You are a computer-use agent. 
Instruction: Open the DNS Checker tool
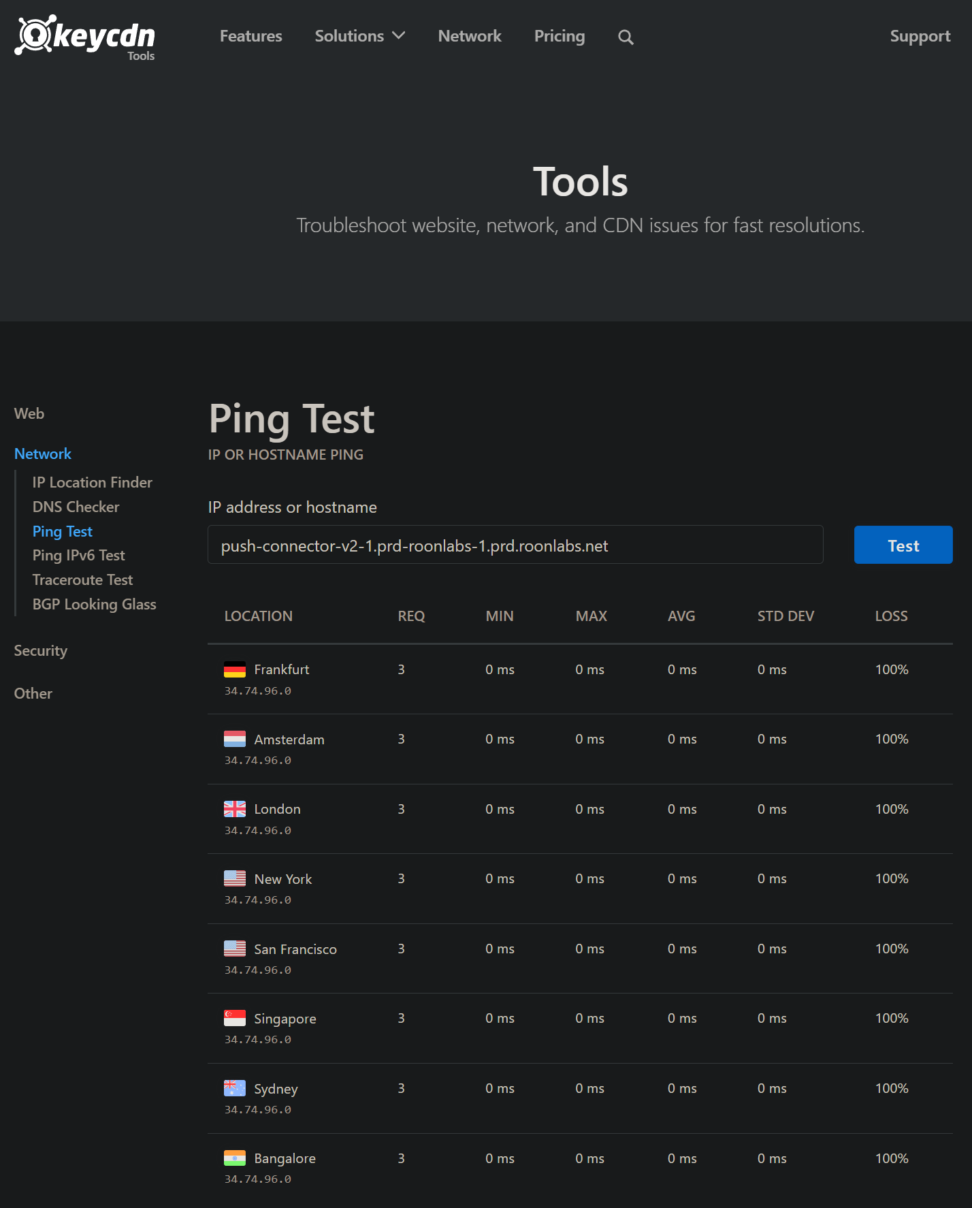click(76, 507)
